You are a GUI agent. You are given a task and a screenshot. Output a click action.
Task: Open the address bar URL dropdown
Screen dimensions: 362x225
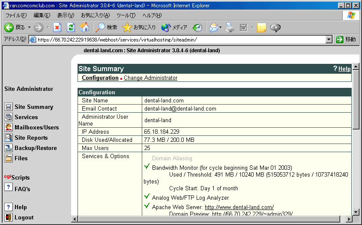point(329,39)
